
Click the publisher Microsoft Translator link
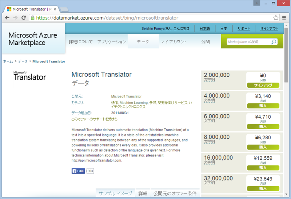pyautogui.click(x=126, y=96)
